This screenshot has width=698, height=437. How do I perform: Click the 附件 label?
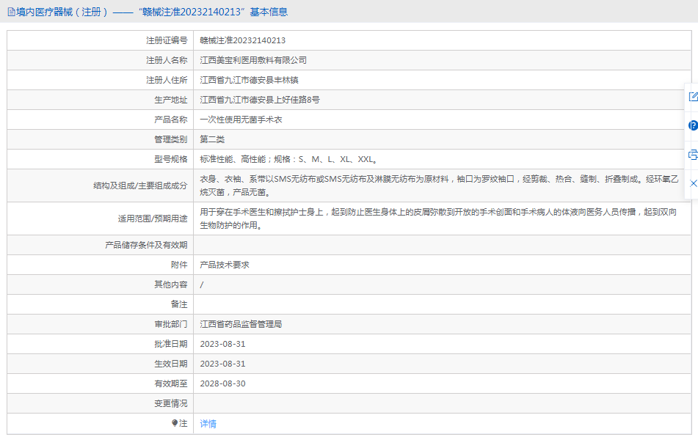(x=179, y=265)
